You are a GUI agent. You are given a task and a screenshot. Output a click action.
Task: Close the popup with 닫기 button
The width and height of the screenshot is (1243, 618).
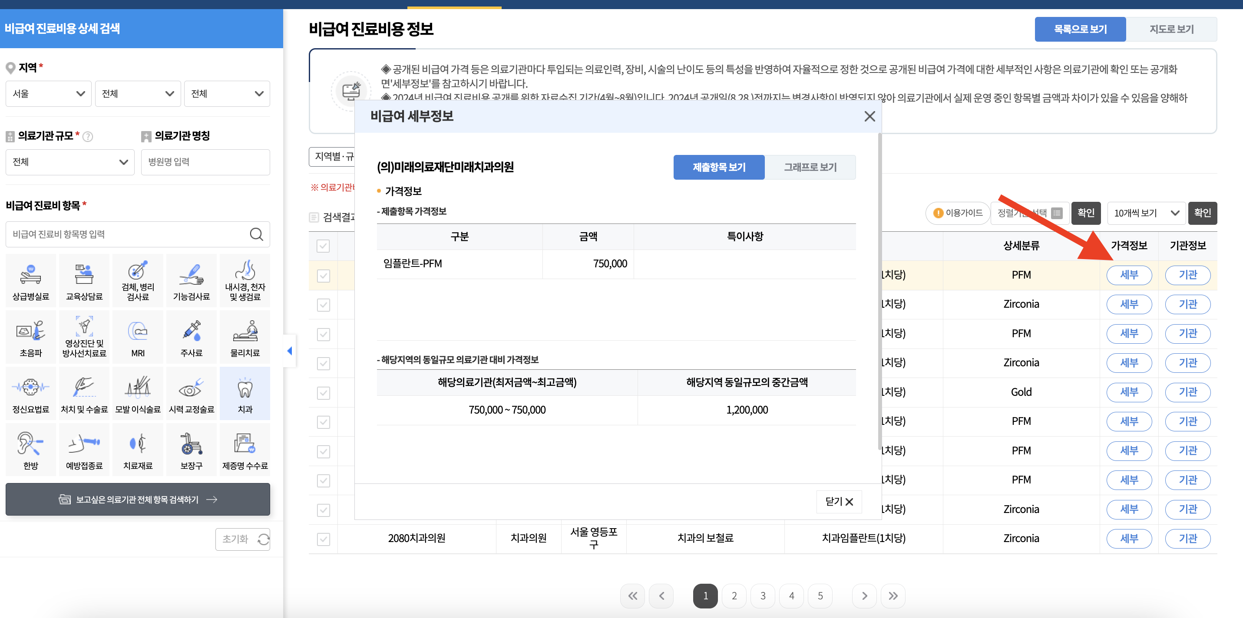pos(839,502)
